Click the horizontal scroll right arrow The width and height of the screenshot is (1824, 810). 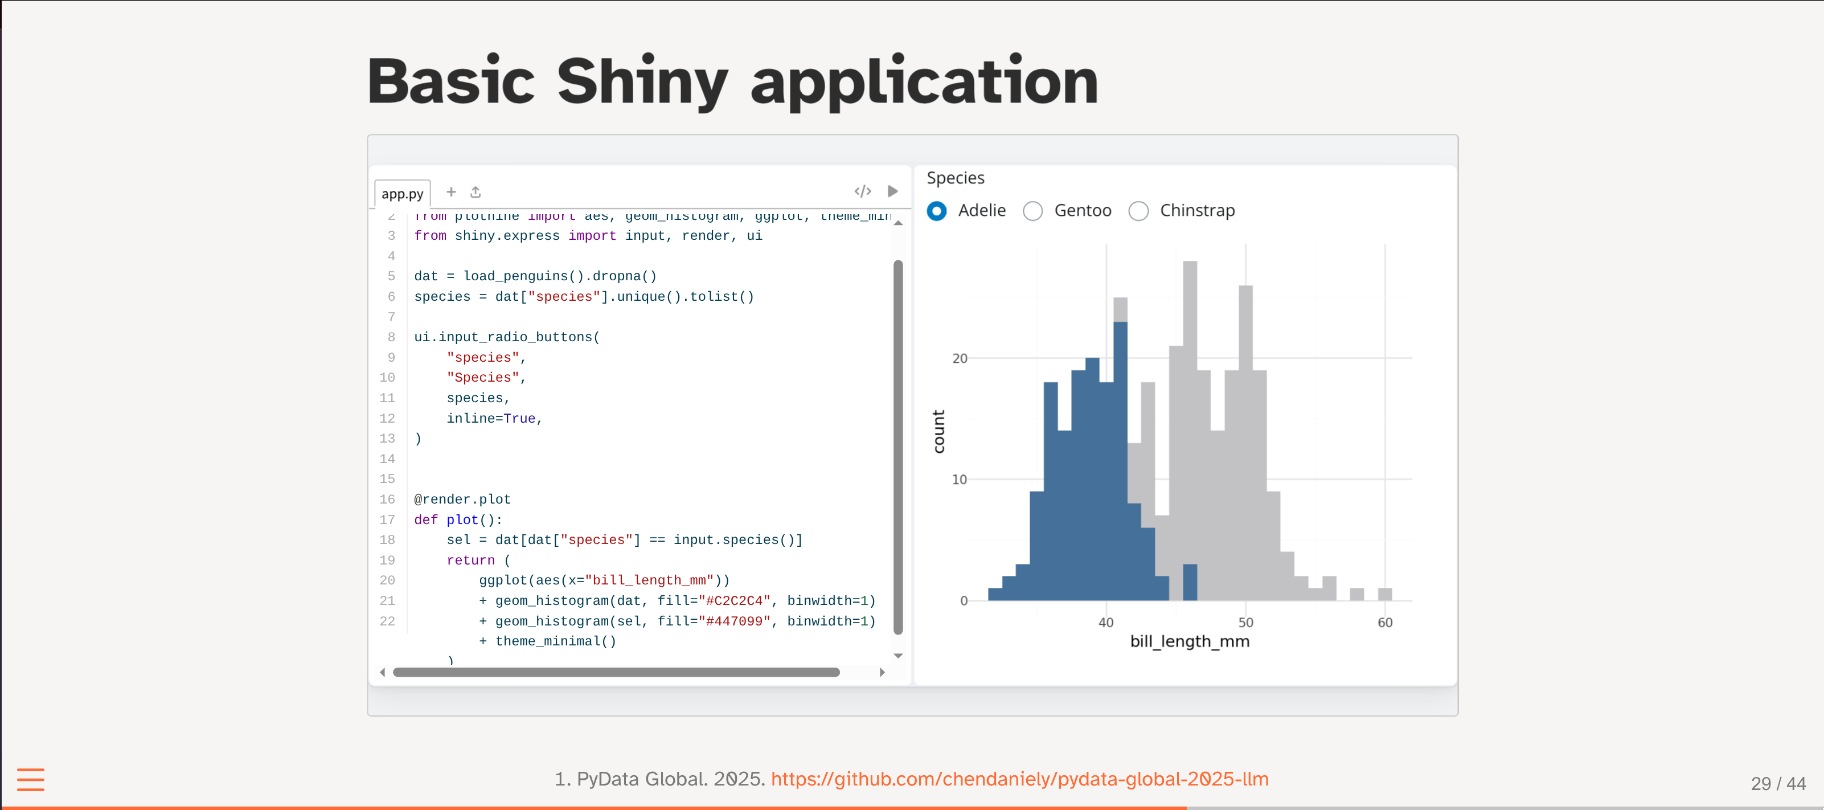coord(882,672)
